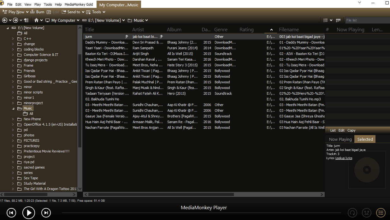Click the Home navigation icon
The image size is (390, 220).
37,20
